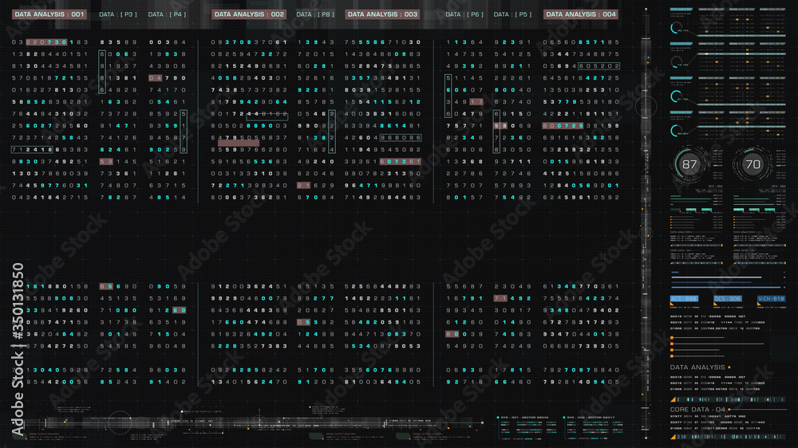Image resolution: width=798 pixels, height=448 pixels.
Task: Click the highlighted digits 220730
Action: tap(46, 42)
